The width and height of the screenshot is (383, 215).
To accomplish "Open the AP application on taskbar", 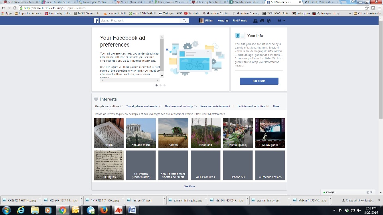I will coord(119,210).
